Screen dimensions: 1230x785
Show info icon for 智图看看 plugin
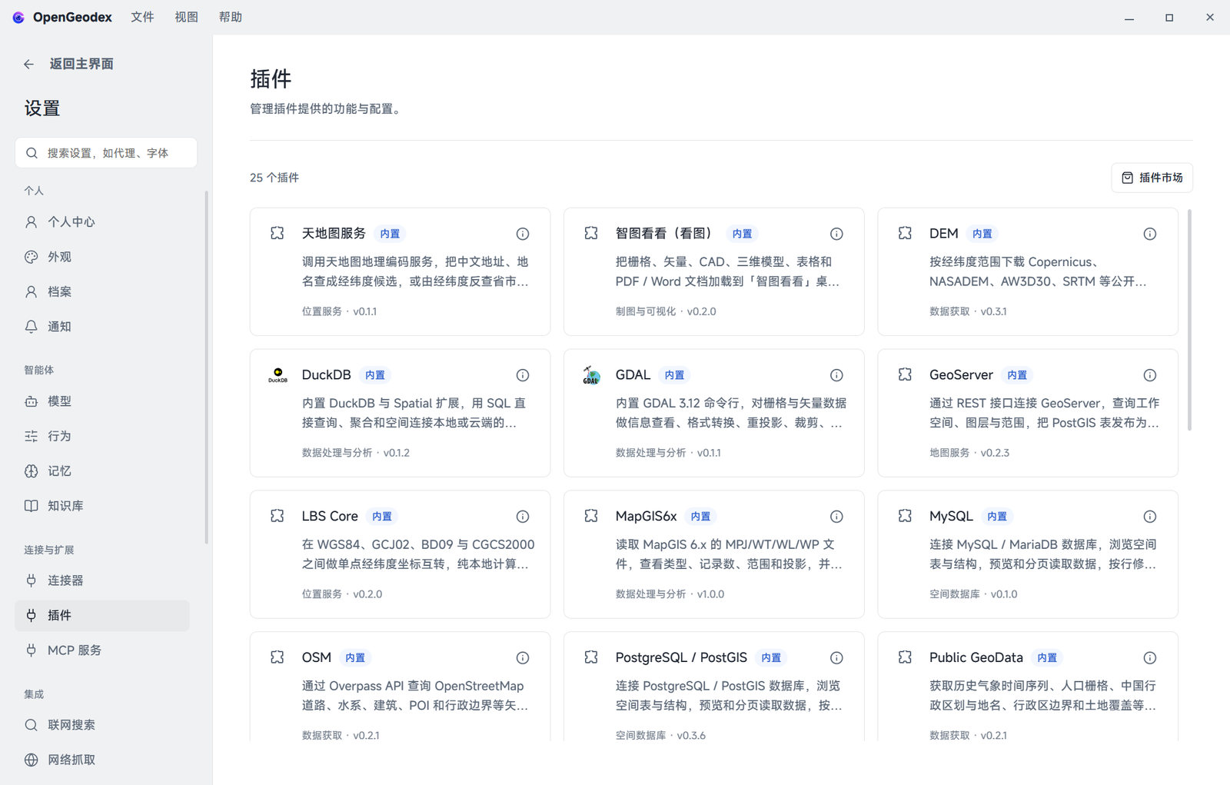(x=836, y=234)
